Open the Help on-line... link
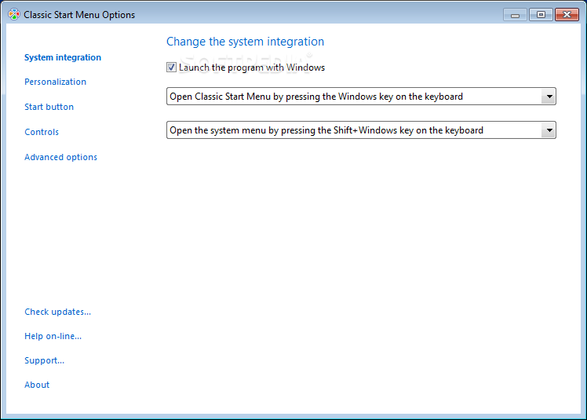587x420 pixels. coord(53,336)
